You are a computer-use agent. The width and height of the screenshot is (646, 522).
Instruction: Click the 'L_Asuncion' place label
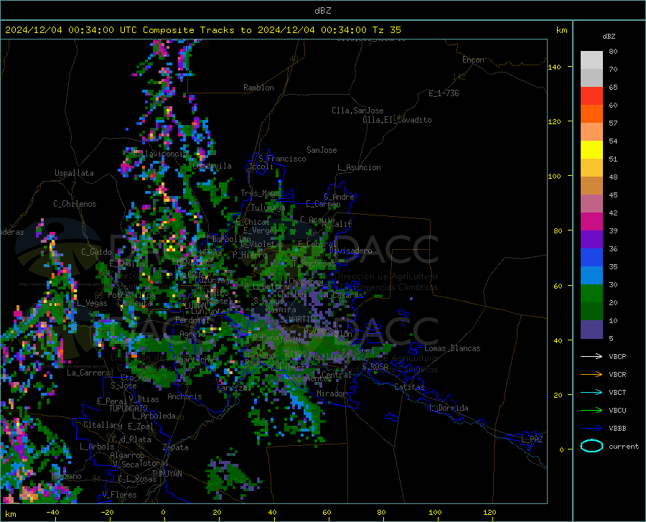[x=359, y=167]
